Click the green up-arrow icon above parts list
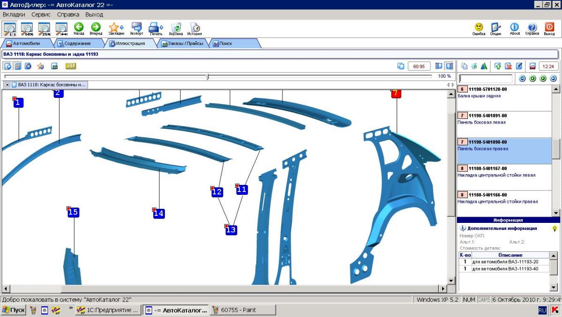The height and width of the screenshot is (317, 562). 498,66
